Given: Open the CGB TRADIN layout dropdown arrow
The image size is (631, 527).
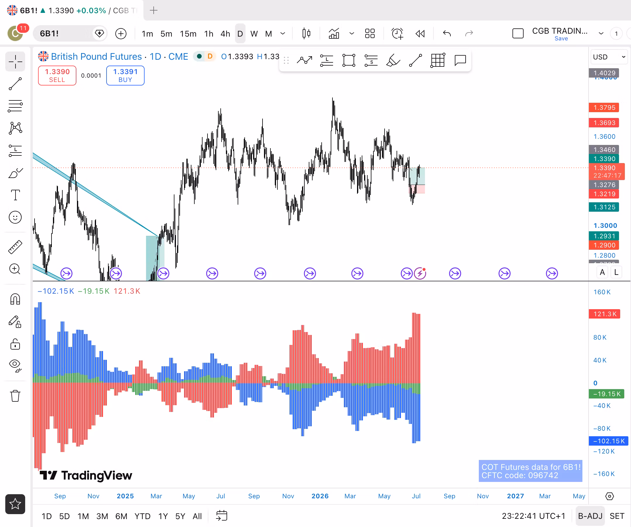Looking at the screenshot, I should tap(601, 33).
